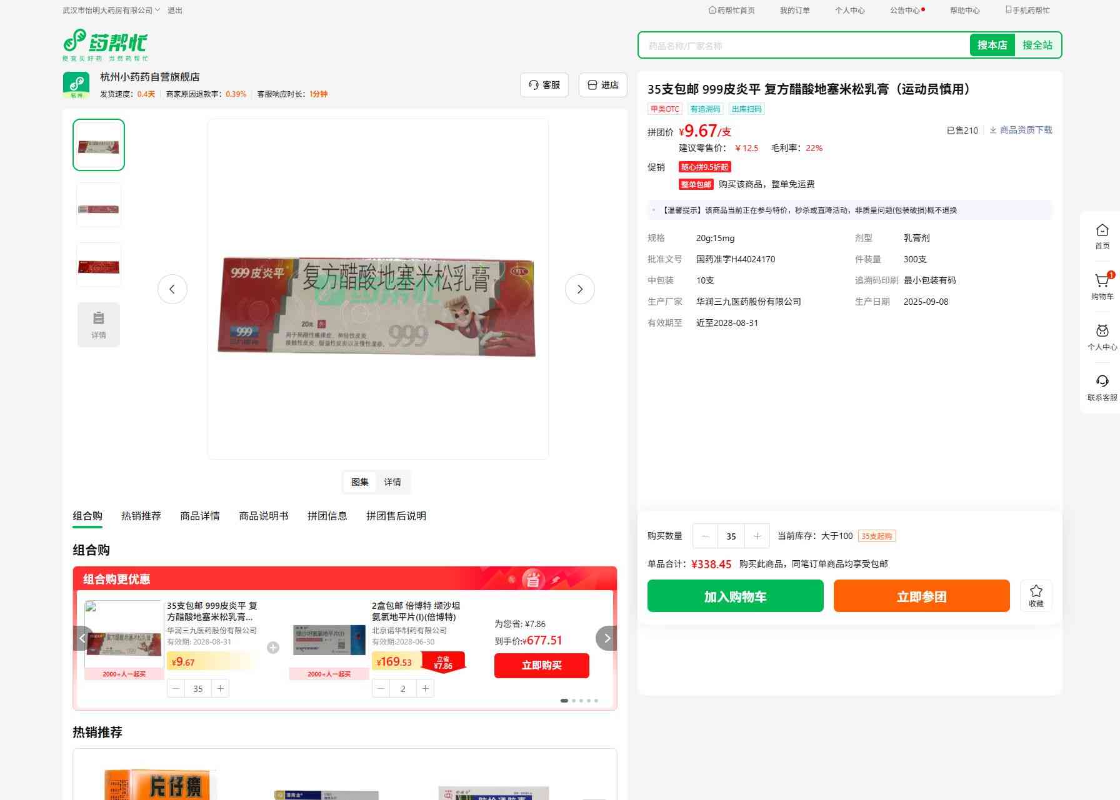Click the home icon in right sidebar
Image resolution: width=1120 pixels, height=800 pixels.
(x=1102, y=236)
